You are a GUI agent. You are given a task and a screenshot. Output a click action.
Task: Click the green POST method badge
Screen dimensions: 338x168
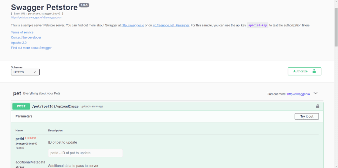[x=21, y=106]
